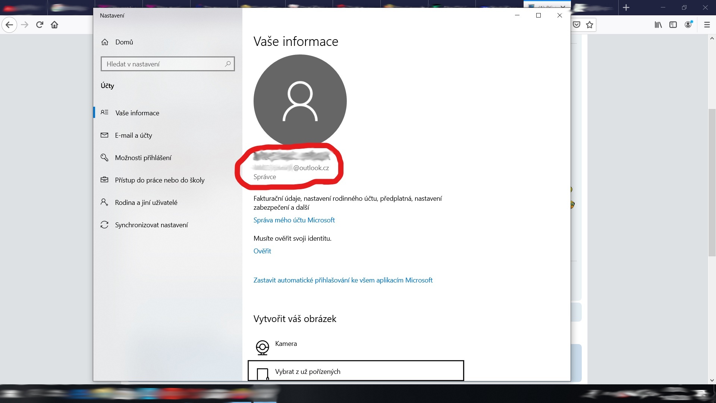
Task: Click the Ověřit identity link
Action: [x=262, y=251]
